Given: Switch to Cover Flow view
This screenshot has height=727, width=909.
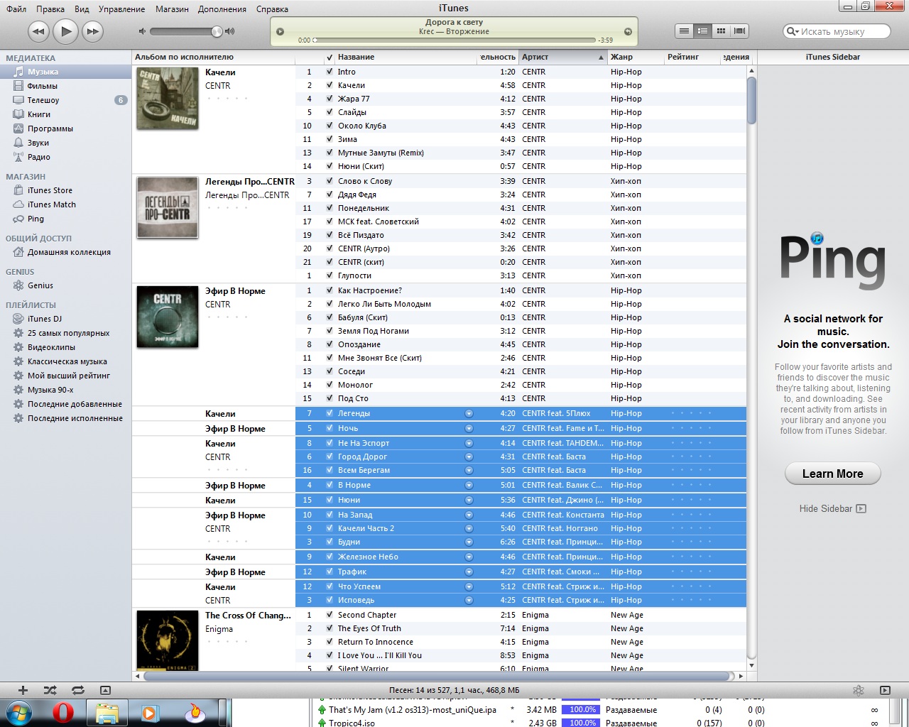Looking at the screenshot, I should click(739, 31).
